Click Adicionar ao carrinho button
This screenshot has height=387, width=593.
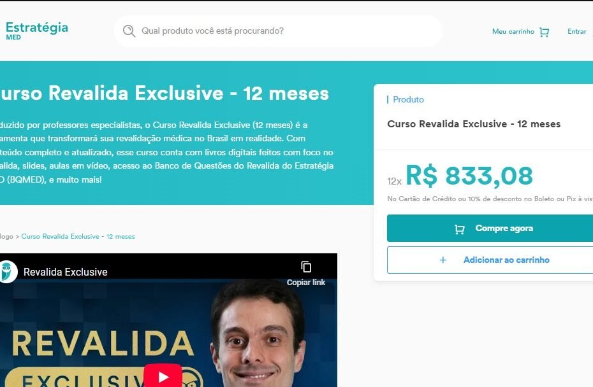[490, 260]
